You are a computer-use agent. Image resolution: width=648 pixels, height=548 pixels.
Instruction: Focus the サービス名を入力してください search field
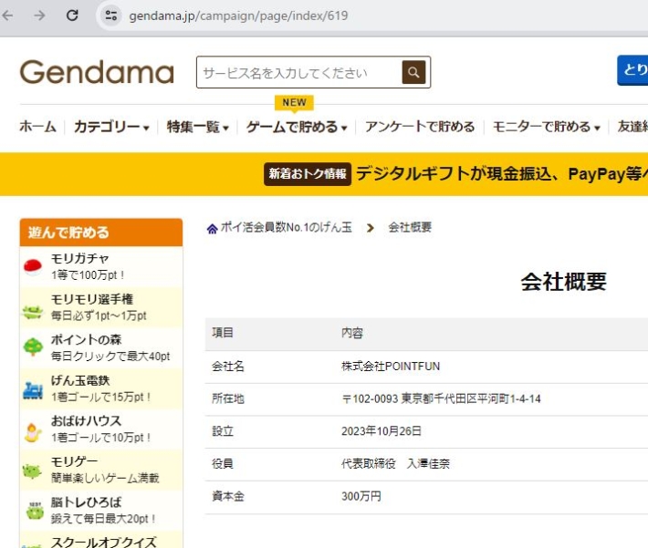[x=299, y=73]
